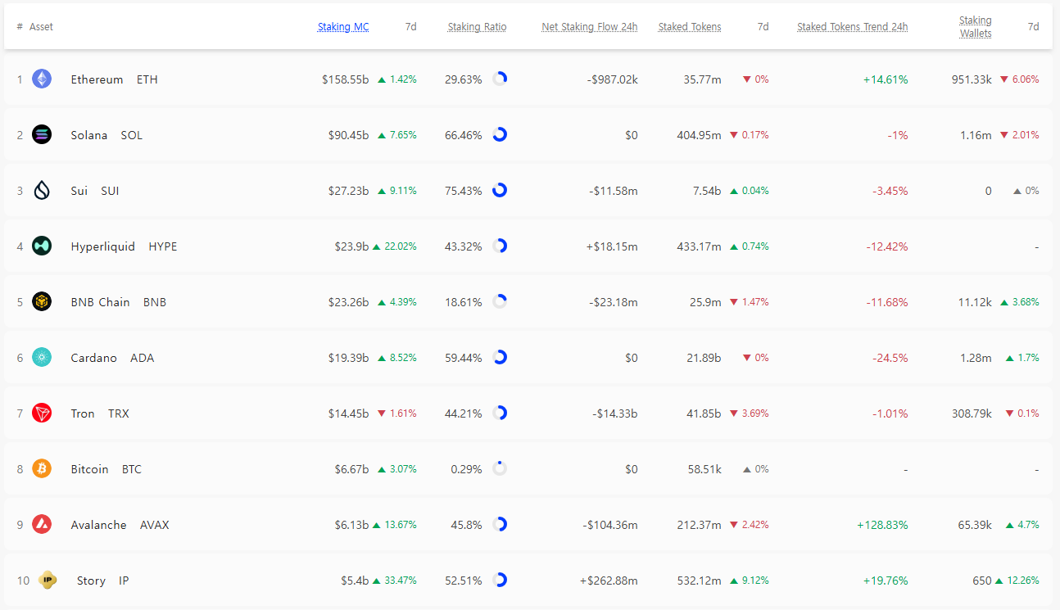This screenshot has height=610, width=1060.
Task: Open the Ethereum asset name
Action: pos(97,79)
